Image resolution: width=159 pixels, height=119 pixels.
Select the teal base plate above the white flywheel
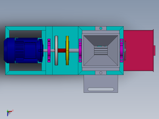(65, 31)
